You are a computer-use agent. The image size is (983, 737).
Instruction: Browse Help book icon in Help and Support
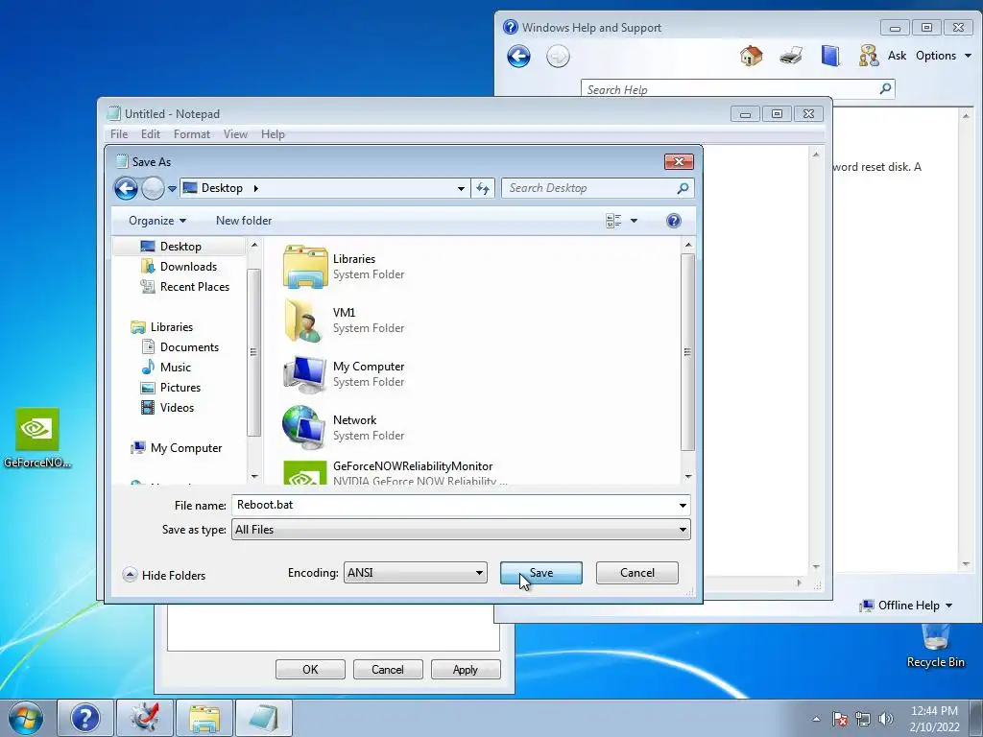click(x=830, y=56)
